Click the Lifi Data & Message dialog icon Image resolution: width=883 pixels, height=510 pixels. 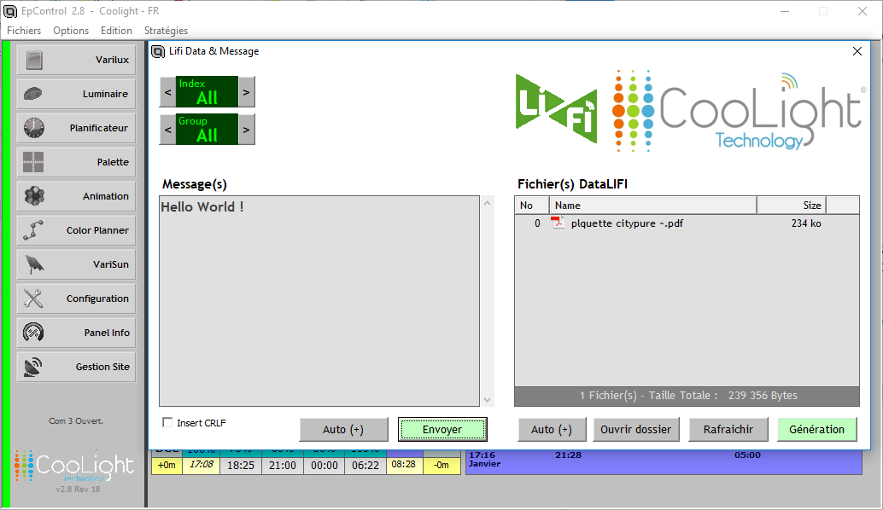click(x=158, y=51)
